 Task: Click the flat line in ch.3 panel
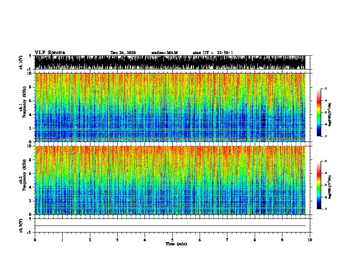[170, 226]
